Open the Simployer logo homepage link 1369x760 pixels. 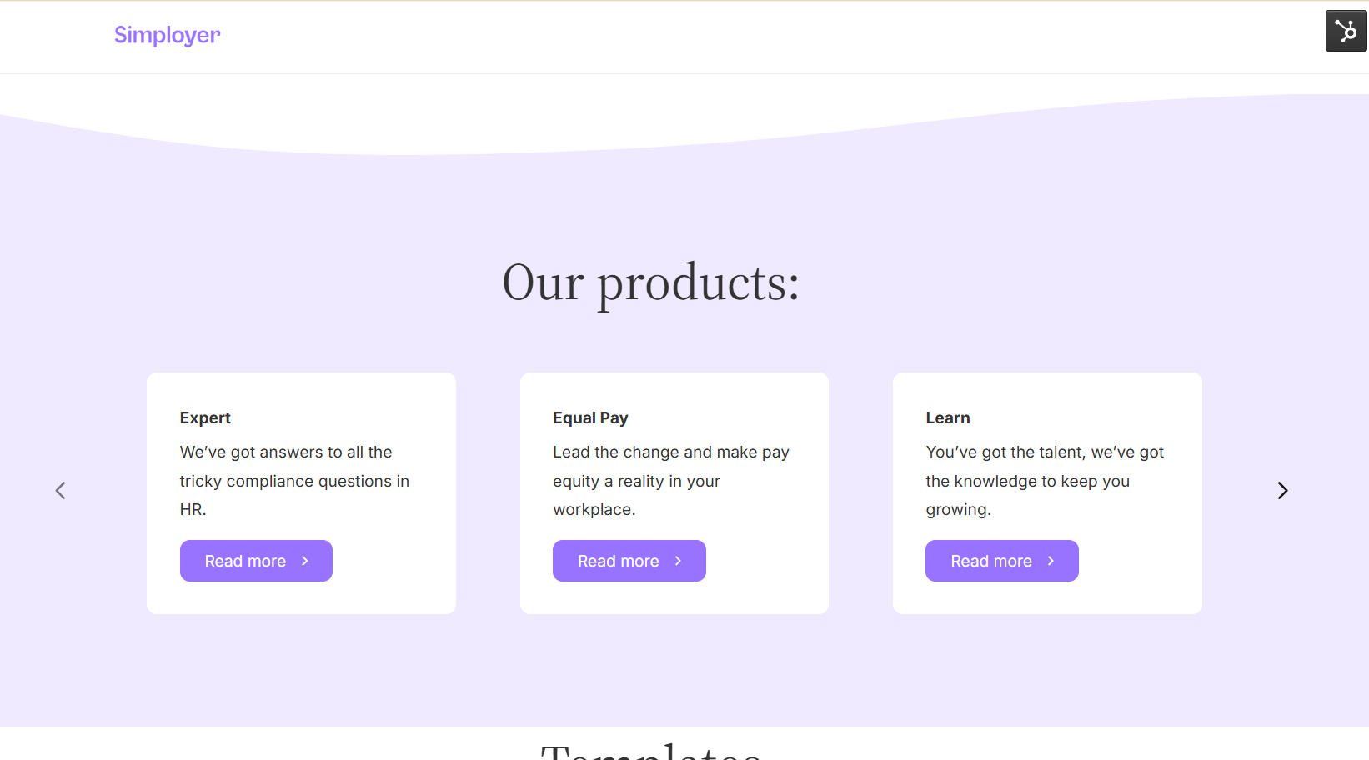click(x=167, y=35)
